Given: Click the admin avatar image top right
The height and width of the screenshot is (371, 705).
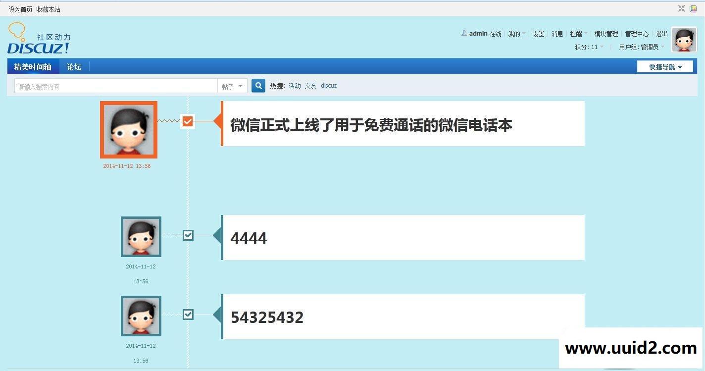Looking at the screenshot, I should 684,40.
